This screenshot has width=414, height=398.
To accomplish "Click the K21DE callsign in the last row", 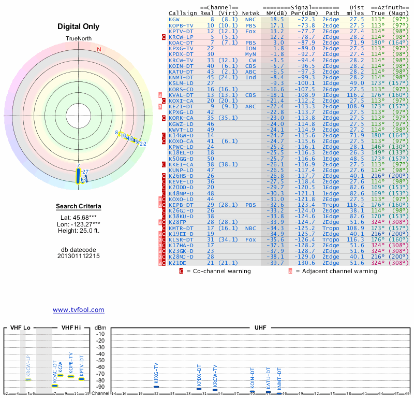I will click(178, 263).
